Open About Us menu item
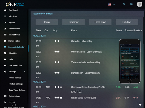Image resolution: width=145 pixels, height=108 pixels. [x=13, y=53]
